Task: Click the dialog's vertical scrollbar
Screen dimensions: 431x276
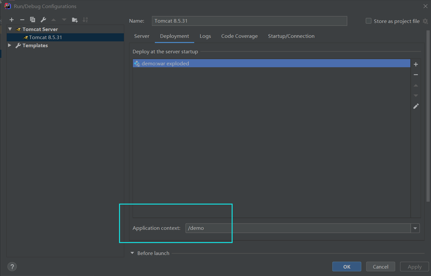Action: point(428,116)
